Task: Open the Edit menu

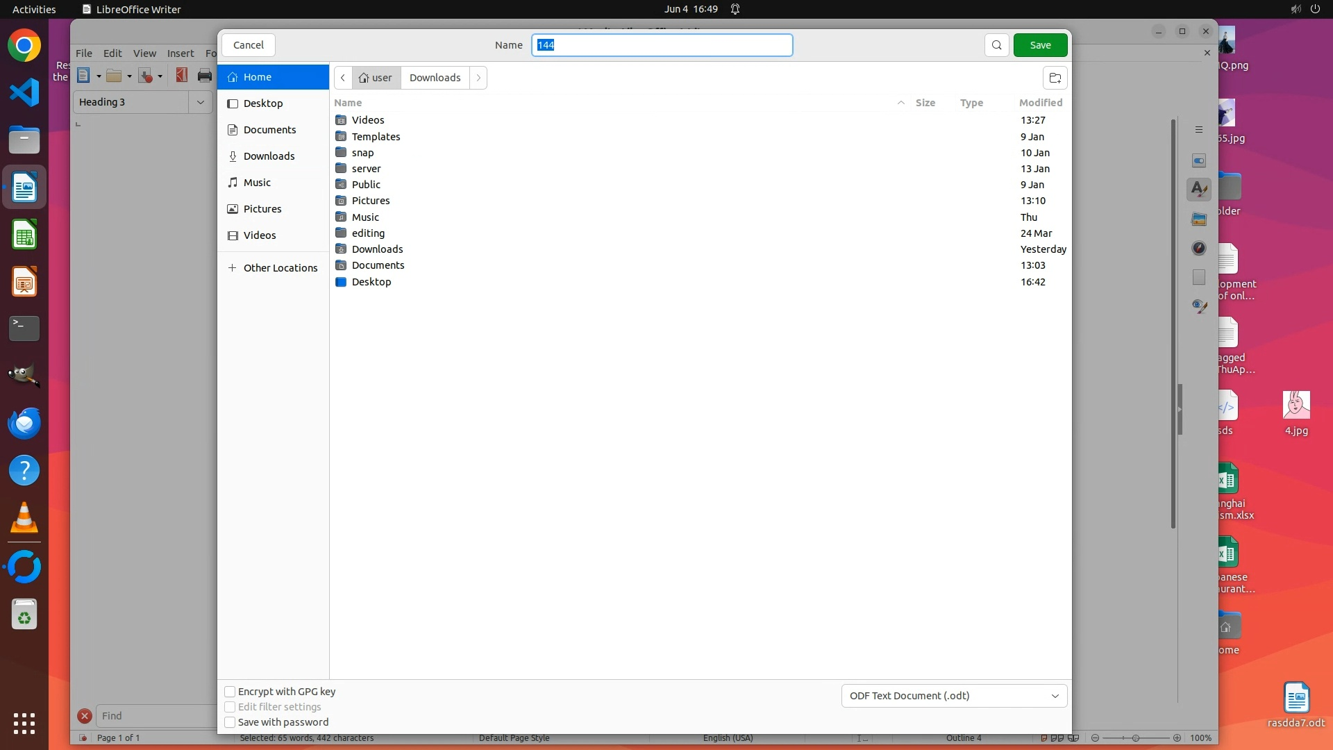Action: (x=112, y=53)
